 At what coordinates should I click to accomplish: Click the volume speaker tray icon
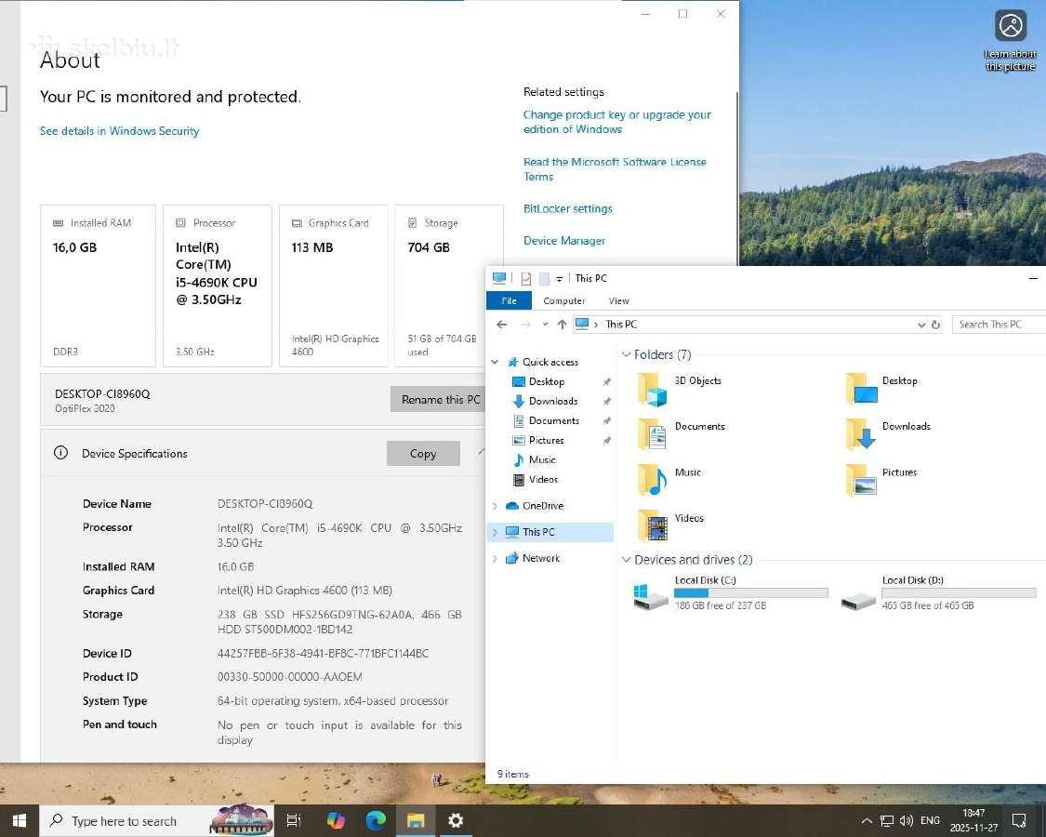906,821
